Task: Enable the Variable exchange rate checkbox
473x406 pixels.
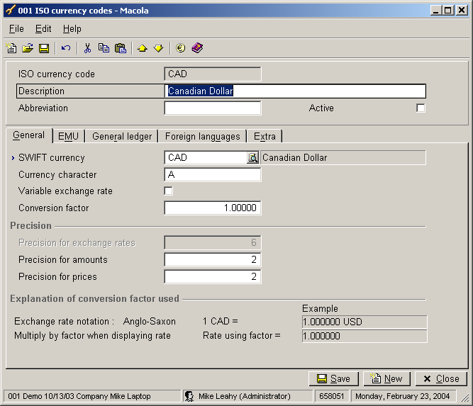Action: tap(168, 191)
